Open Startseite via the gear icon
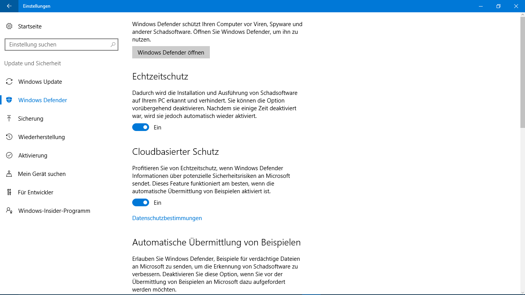Viewport: 525px width, 295px height. click(x=9, y=27)
